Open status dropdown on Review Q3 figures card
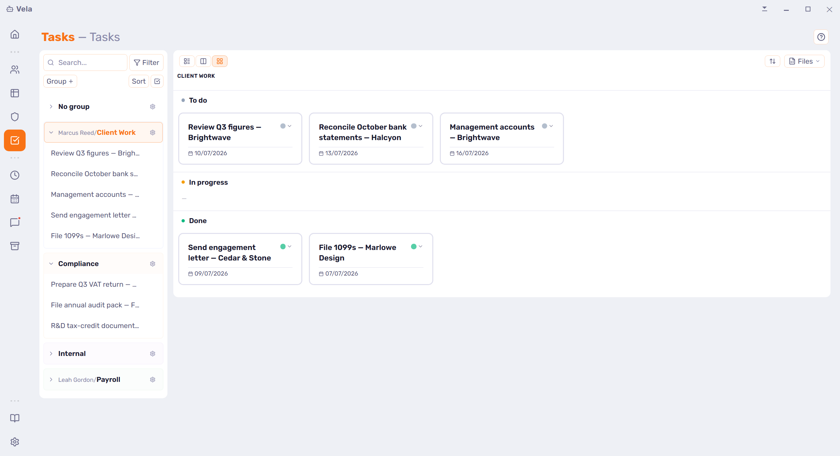Image resolution: width=840 pixels, height=456 pixels. click(x=286, y=126)
